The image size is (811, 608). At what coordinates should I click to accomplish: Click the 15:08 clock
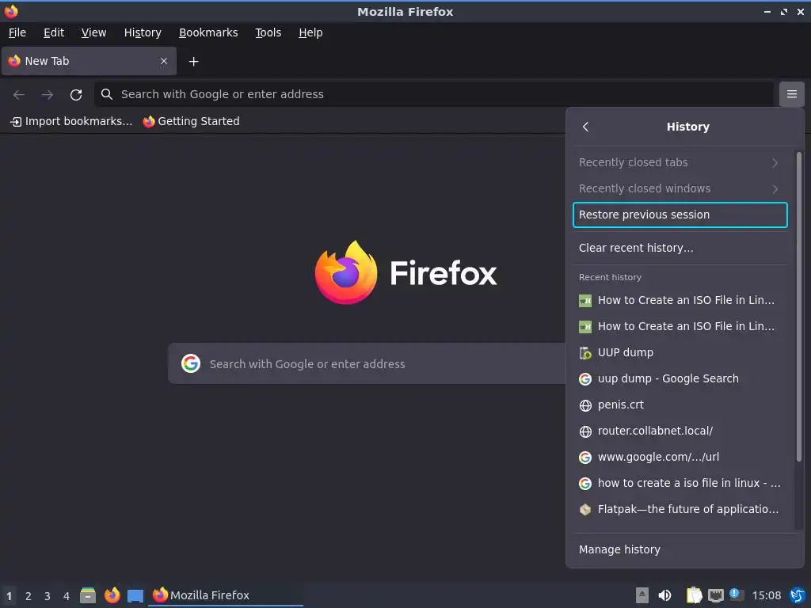coord(766,595)
